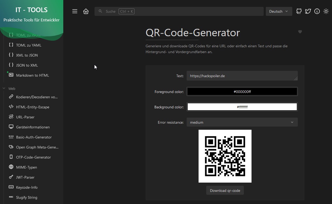Open the GitHub repository icon
332x204 pixels.
pyautogui.click(x=299, y=11)
